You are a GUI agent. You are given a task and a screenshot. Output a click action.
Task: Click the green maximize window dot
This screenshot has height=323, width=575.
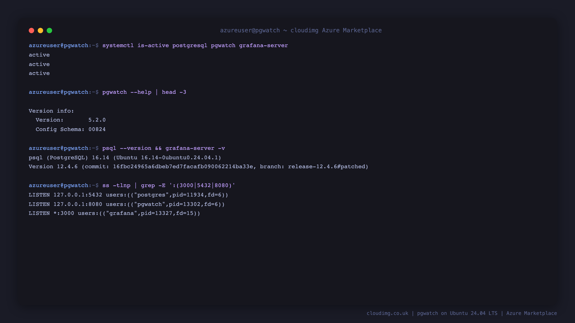(x=49, y=31)
